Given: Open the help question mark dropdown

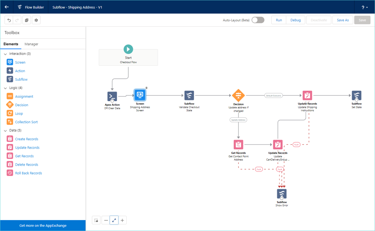Looking at the screenshot, I should click(365, 7).
